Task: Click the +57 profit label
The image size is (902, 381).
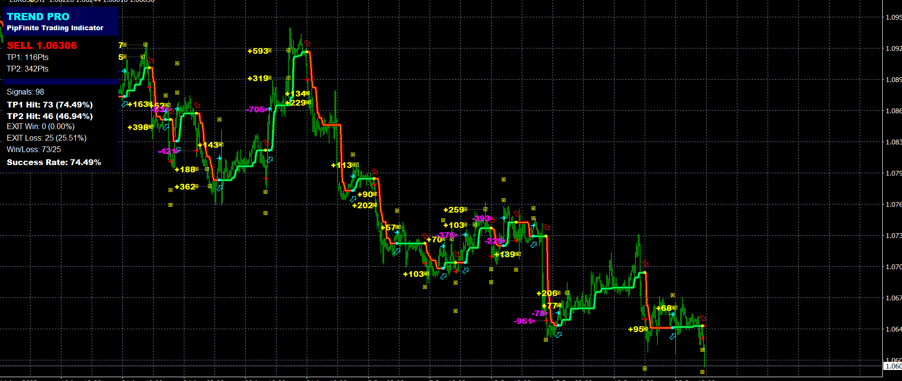Action: tap(388, 227)
